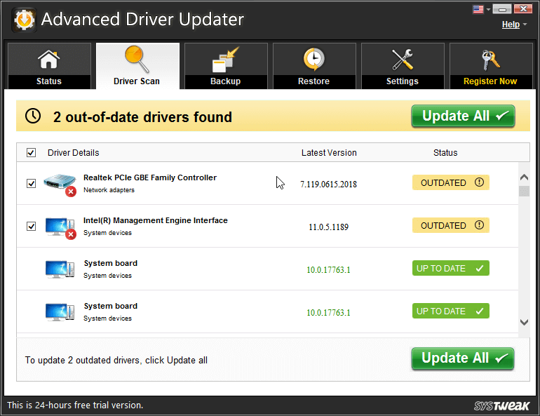Open the Restore tab
The image size is (540, 416).
[314, 66]
